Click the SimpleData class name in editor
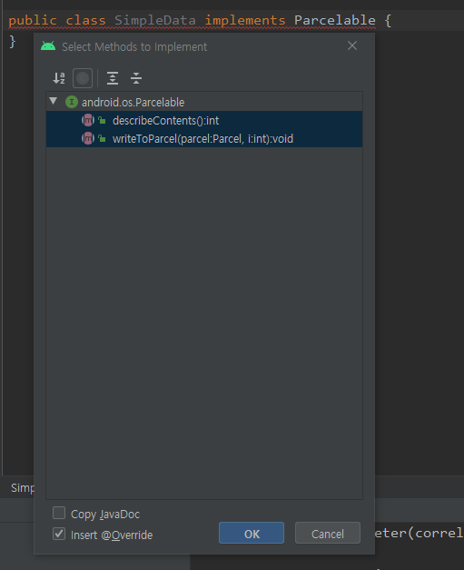The height and width of the screenshot is (570, 464). (x=155, y=20)
